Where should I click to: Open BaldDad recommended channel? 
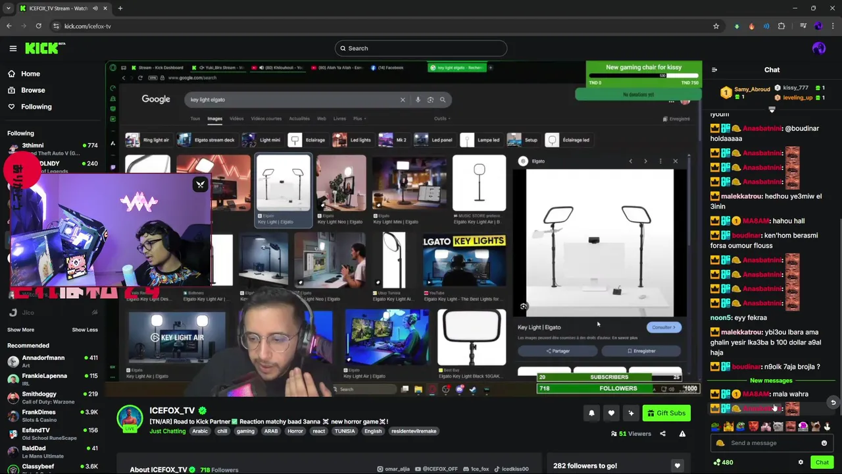(53, 452)
